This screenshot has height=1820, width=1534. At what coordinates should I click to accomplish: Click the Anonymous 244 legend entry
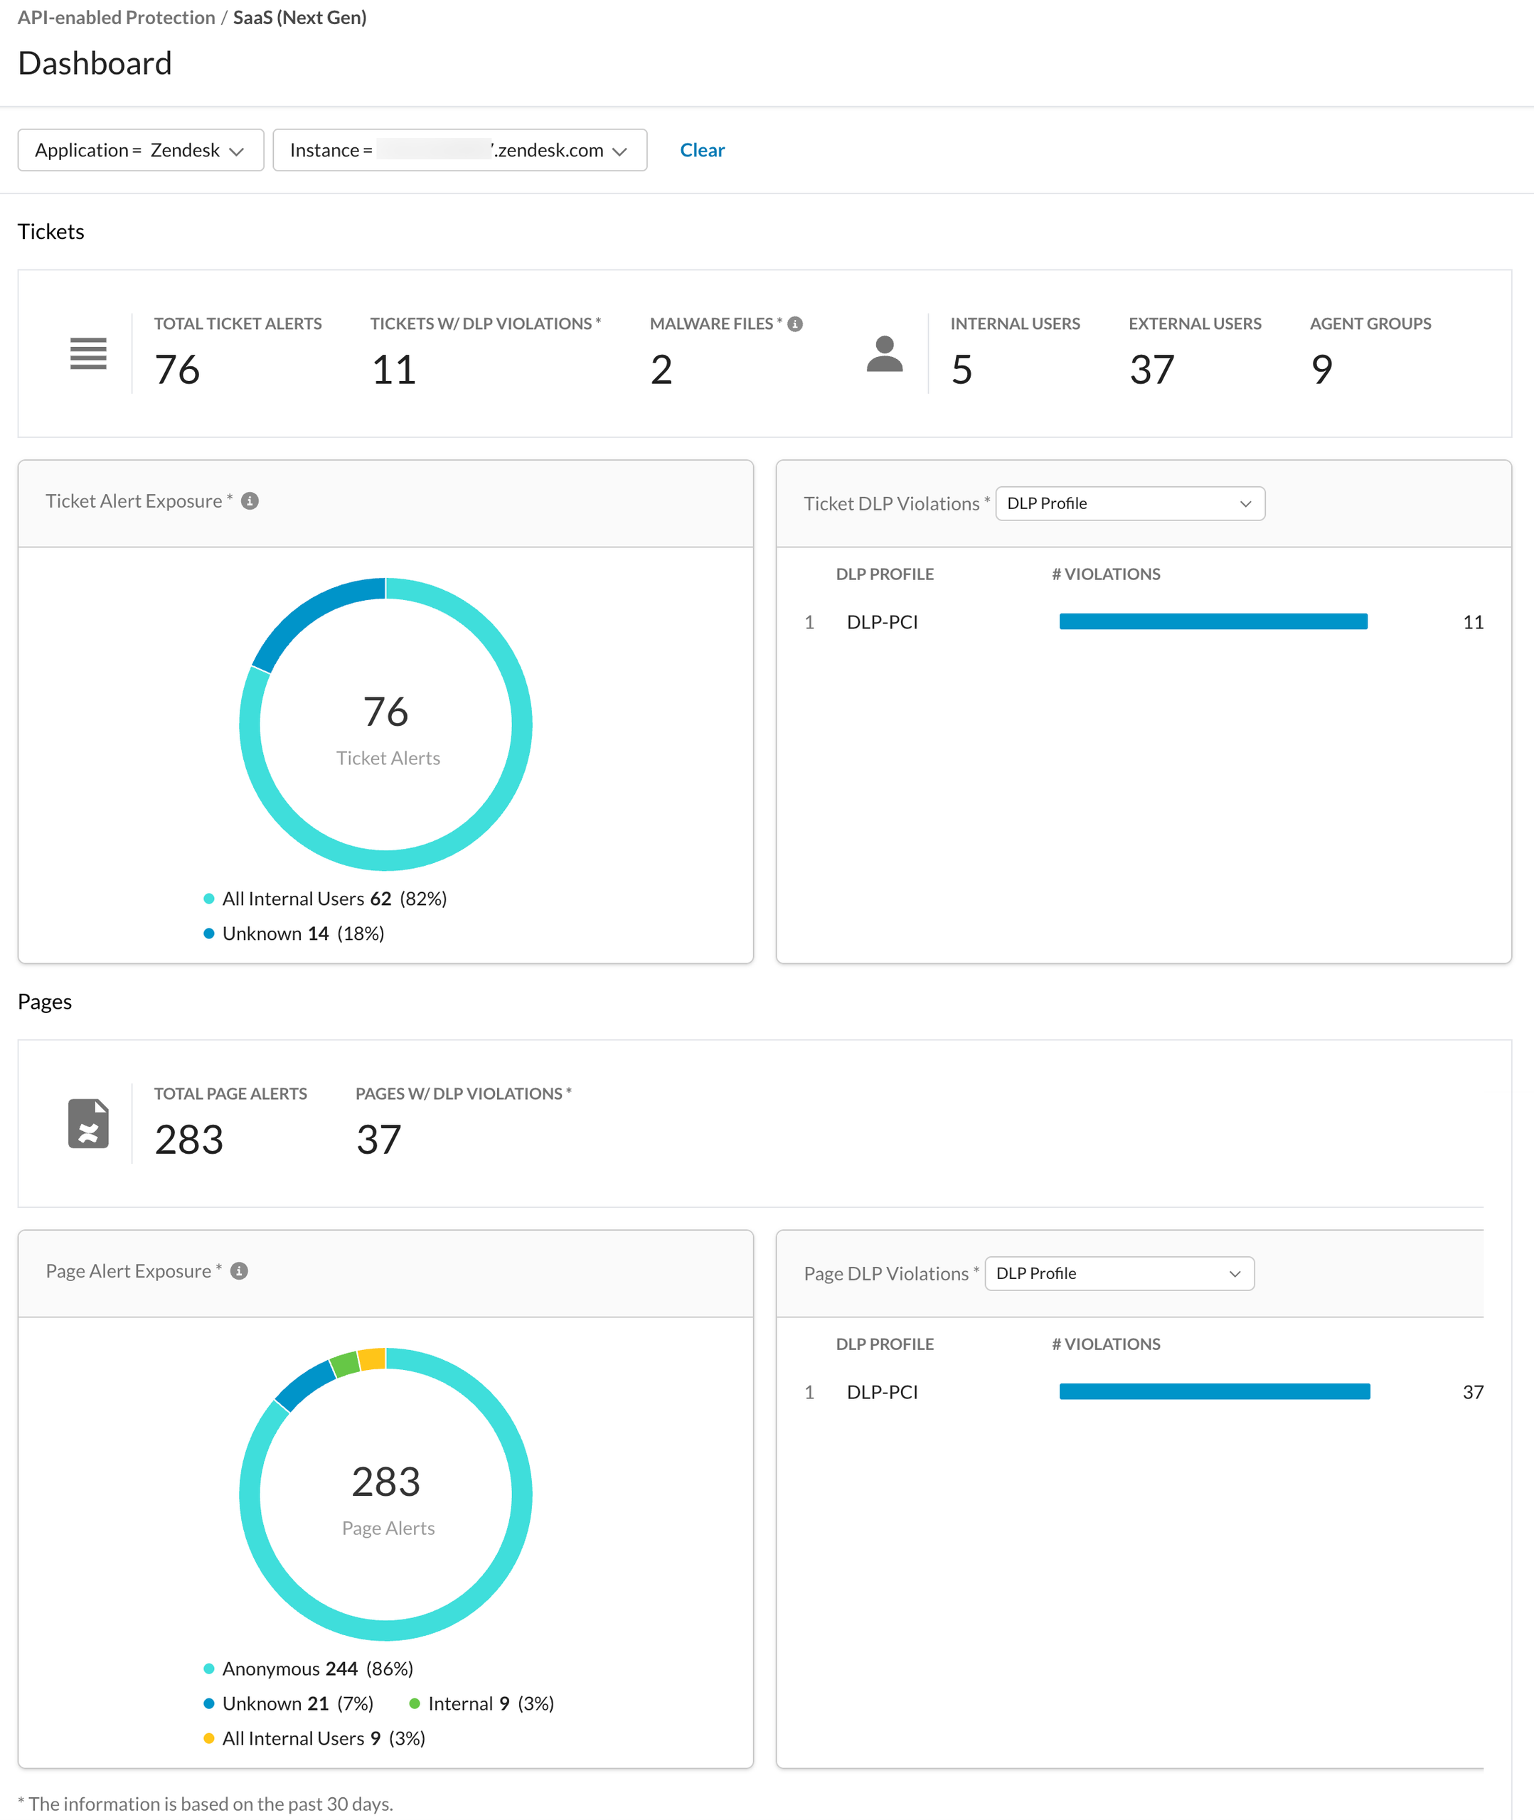[309, 1670]
